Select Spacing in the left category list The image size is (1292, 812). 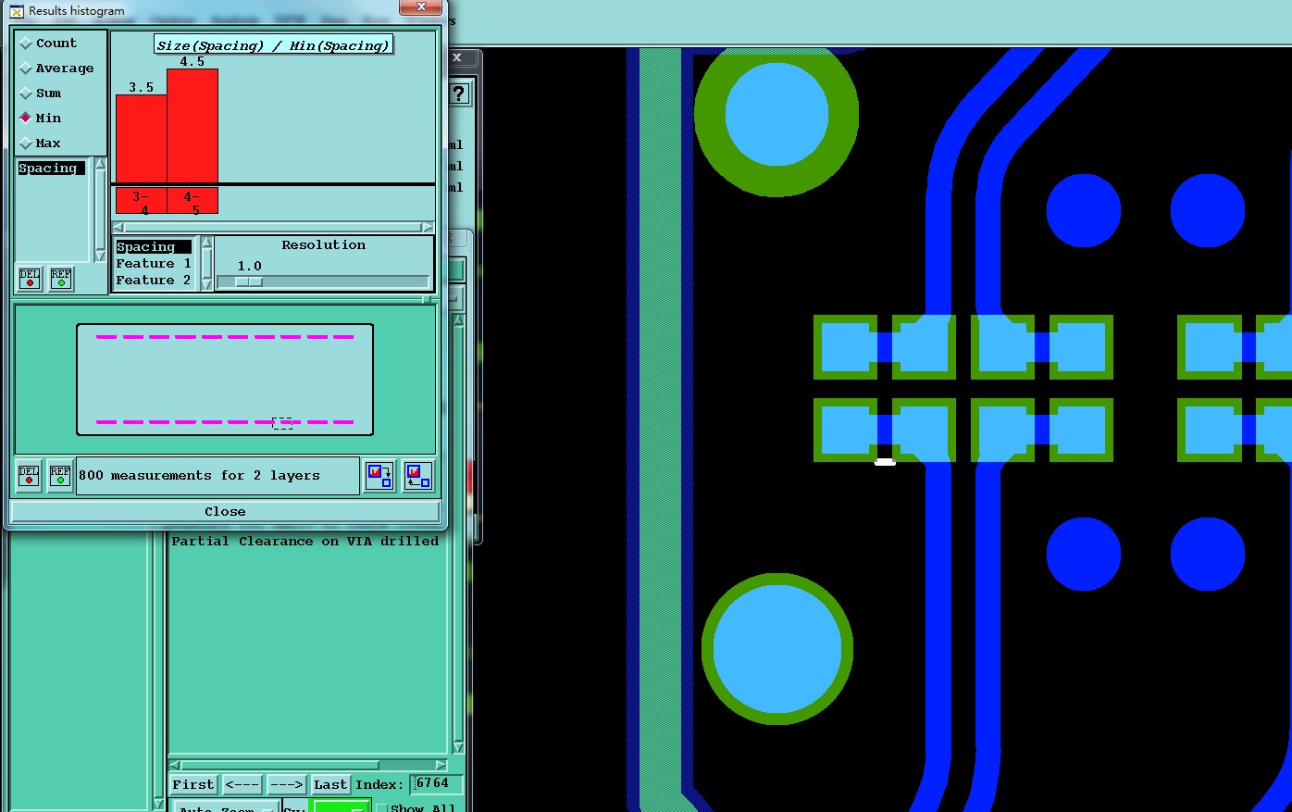click(51, 169)
